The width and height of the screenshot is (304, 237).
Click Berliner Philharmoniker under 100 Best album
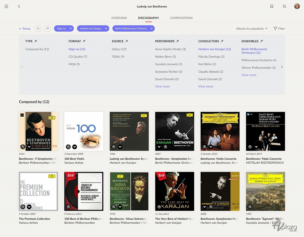click(80, 223)
